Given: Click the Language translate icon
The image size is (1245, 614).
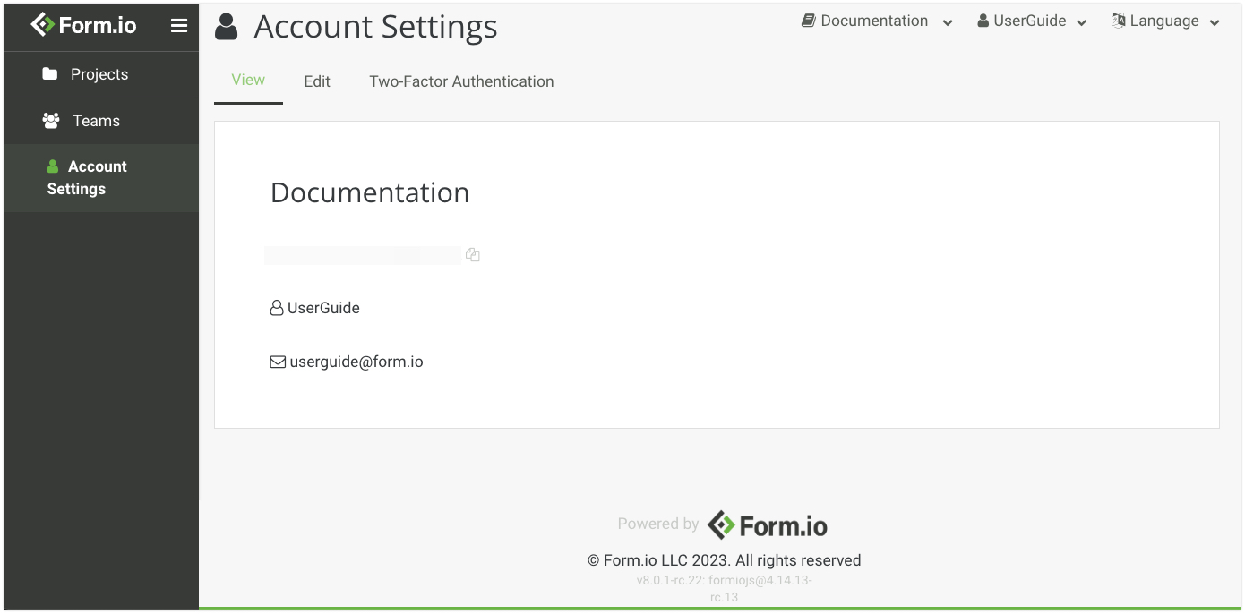Looking at the screenshot, I should pyautogui.click(x=1119, y=21).
